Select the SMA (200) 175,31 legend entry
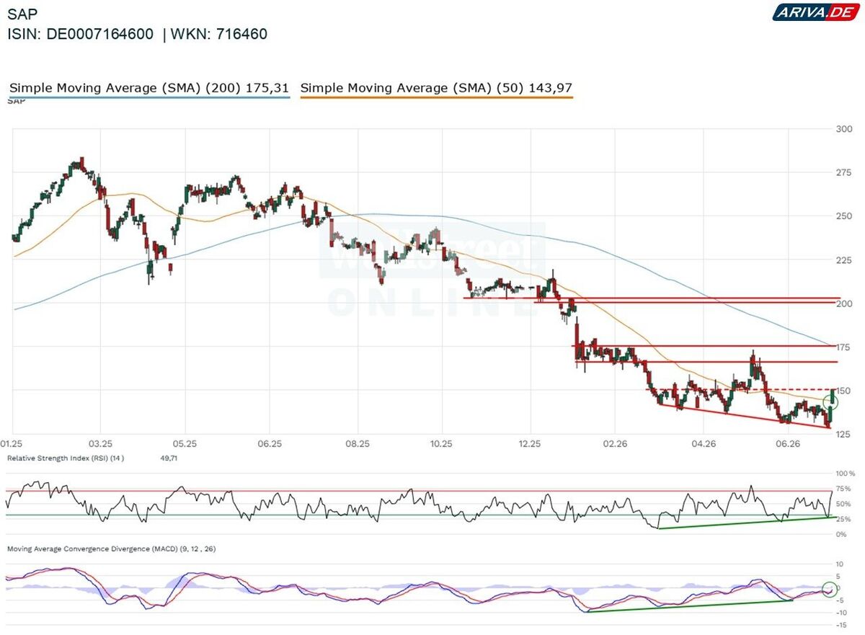Image resolution: width=865 pixels, height=635 pixels. coord(149,88)
